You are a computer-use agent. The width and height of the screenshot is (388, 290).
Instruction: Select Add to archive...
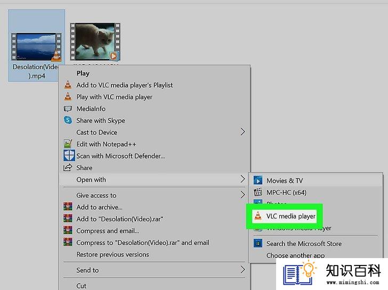(x=99, y=207)
